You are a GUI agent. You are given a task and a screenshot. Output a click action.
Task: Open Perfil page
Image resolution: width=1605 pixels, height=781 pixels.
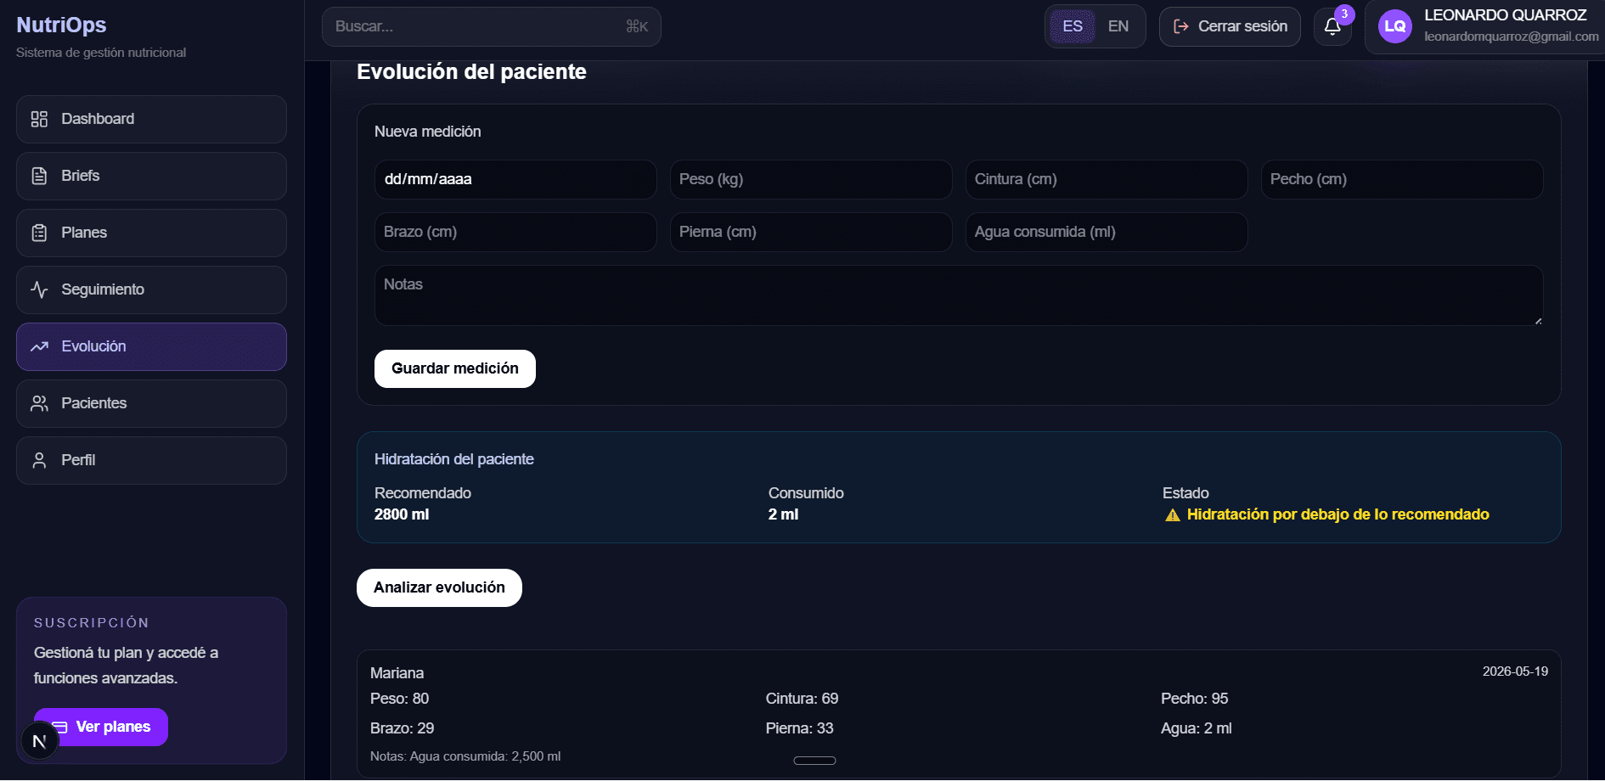tap(151, 460)
